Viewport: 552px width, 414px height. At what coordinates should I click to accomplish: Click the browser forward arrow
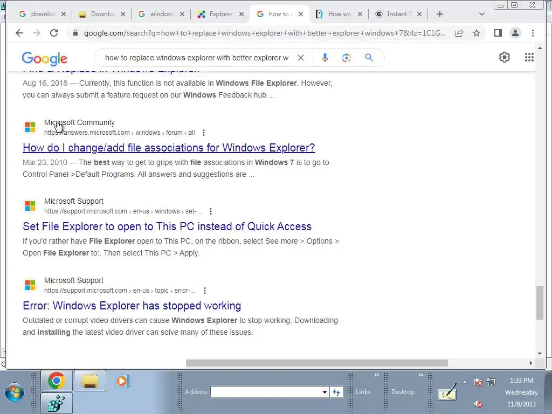click(x=36, y=33)
